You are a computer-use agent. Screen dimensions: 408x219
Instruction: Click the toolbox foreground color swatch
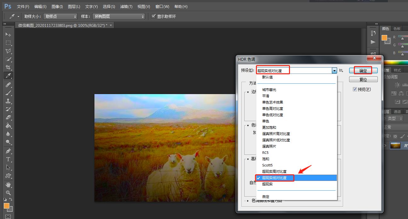tap(6, 206)
